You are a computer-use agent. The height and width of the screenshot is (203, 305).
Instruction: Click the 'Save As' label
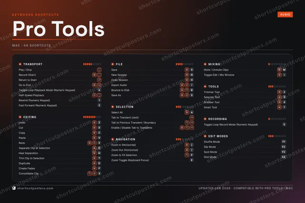coord(116,95)
